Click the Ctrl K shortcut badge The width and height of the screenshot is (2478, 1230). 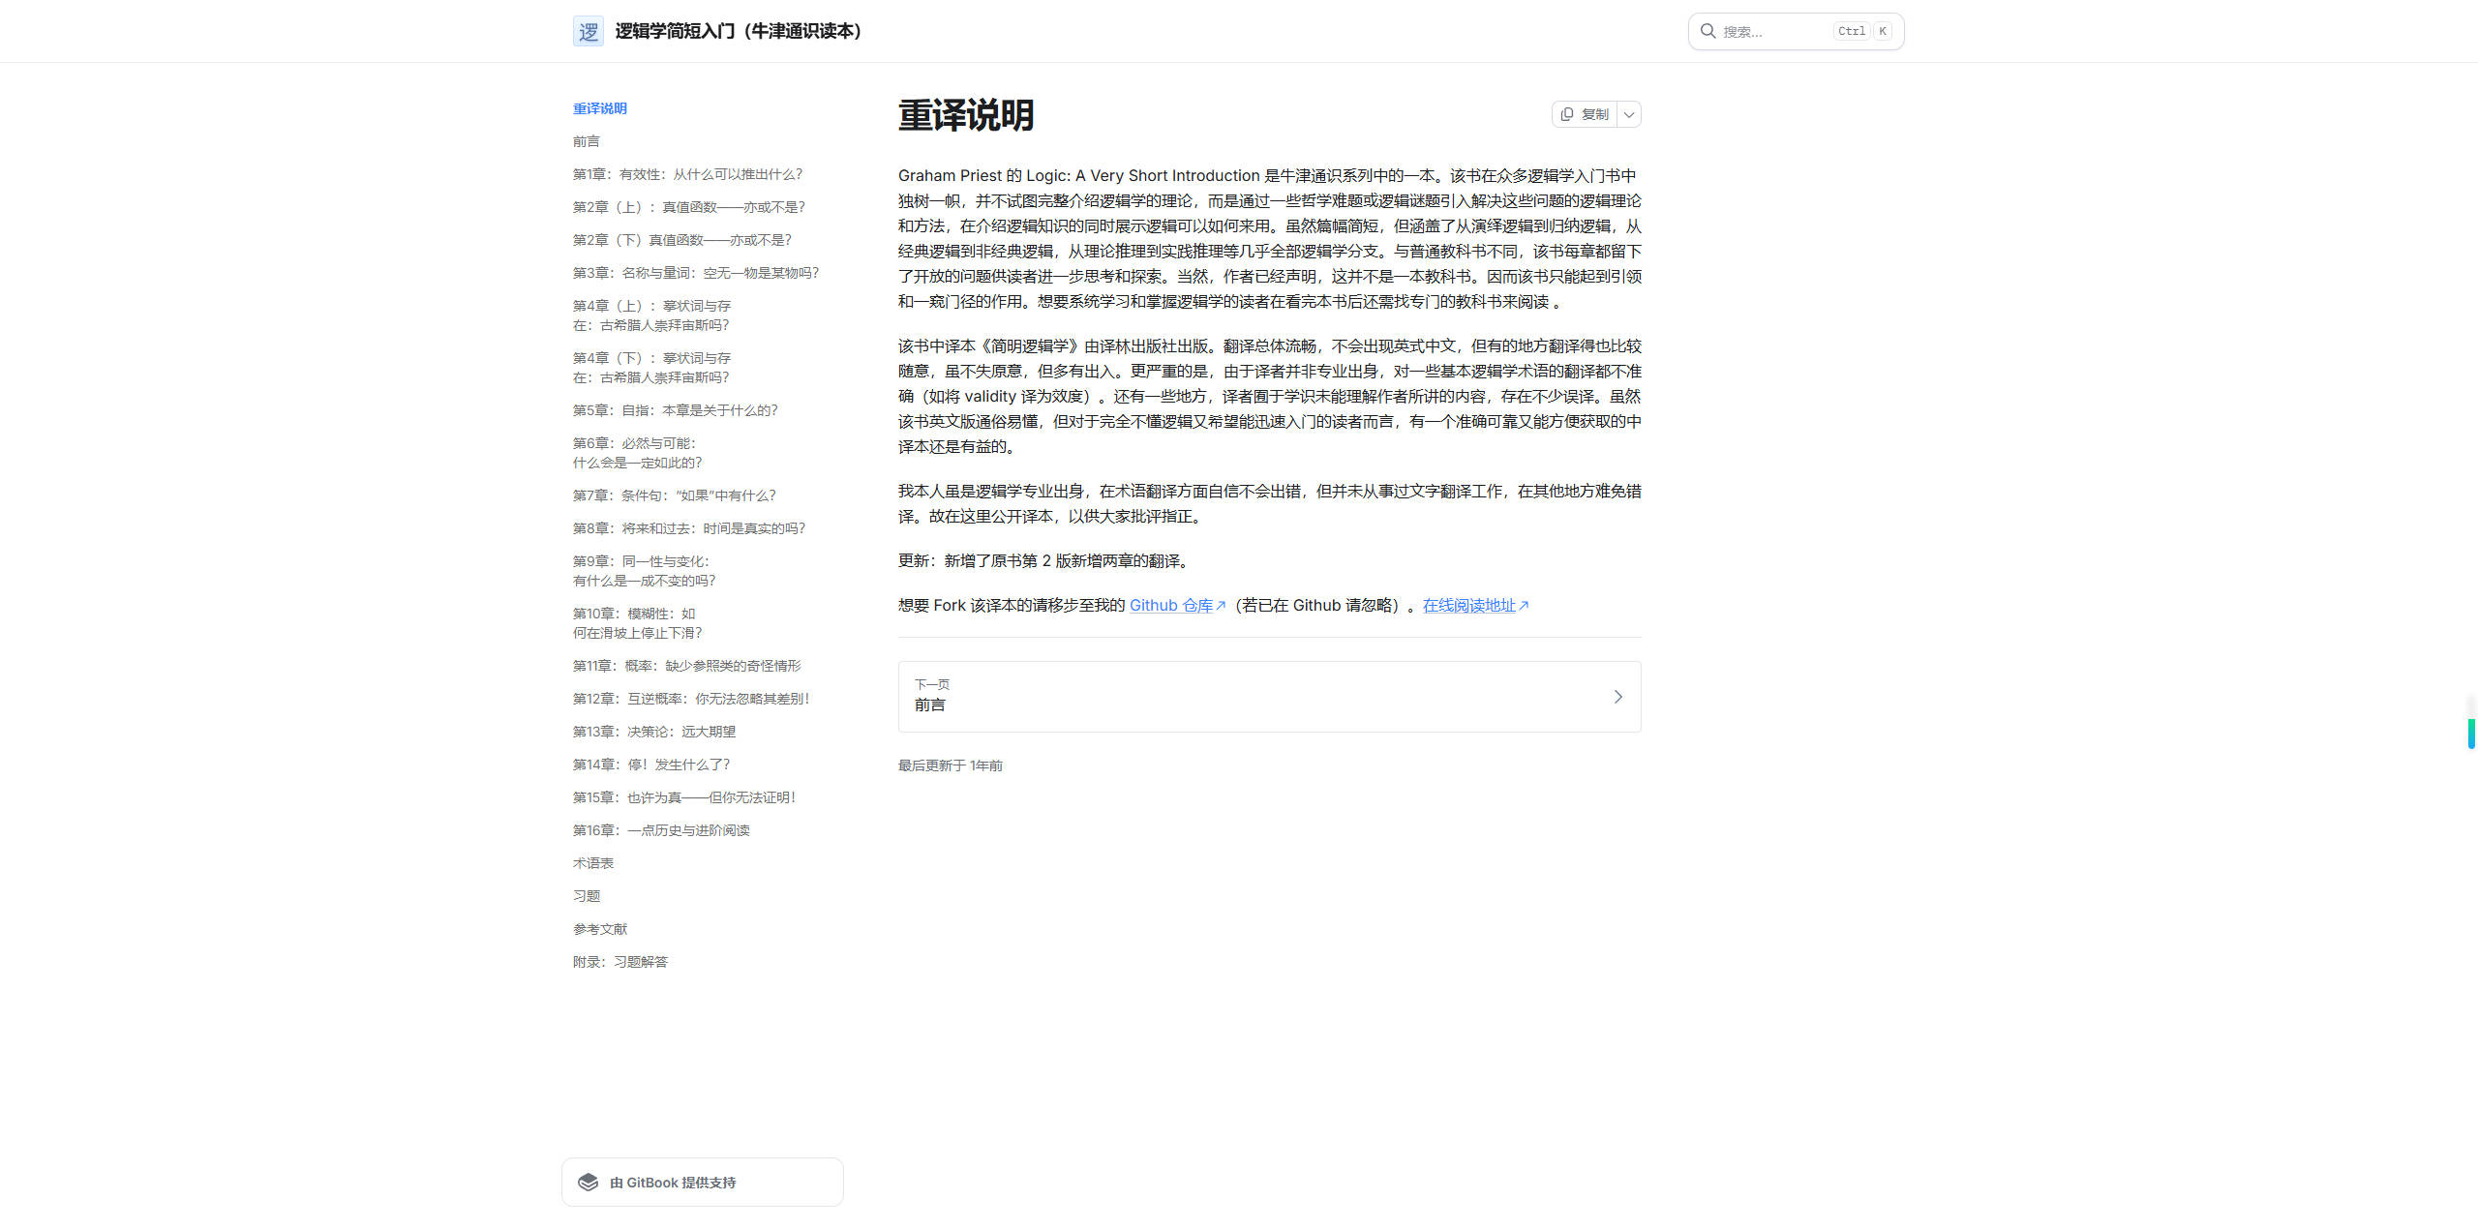(x=1863, y=31)
